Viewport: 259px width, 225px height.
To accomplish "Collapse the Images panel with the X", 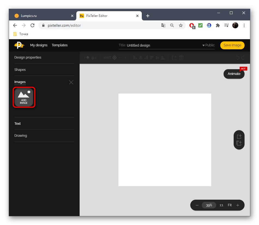I will tap(71, 82).
